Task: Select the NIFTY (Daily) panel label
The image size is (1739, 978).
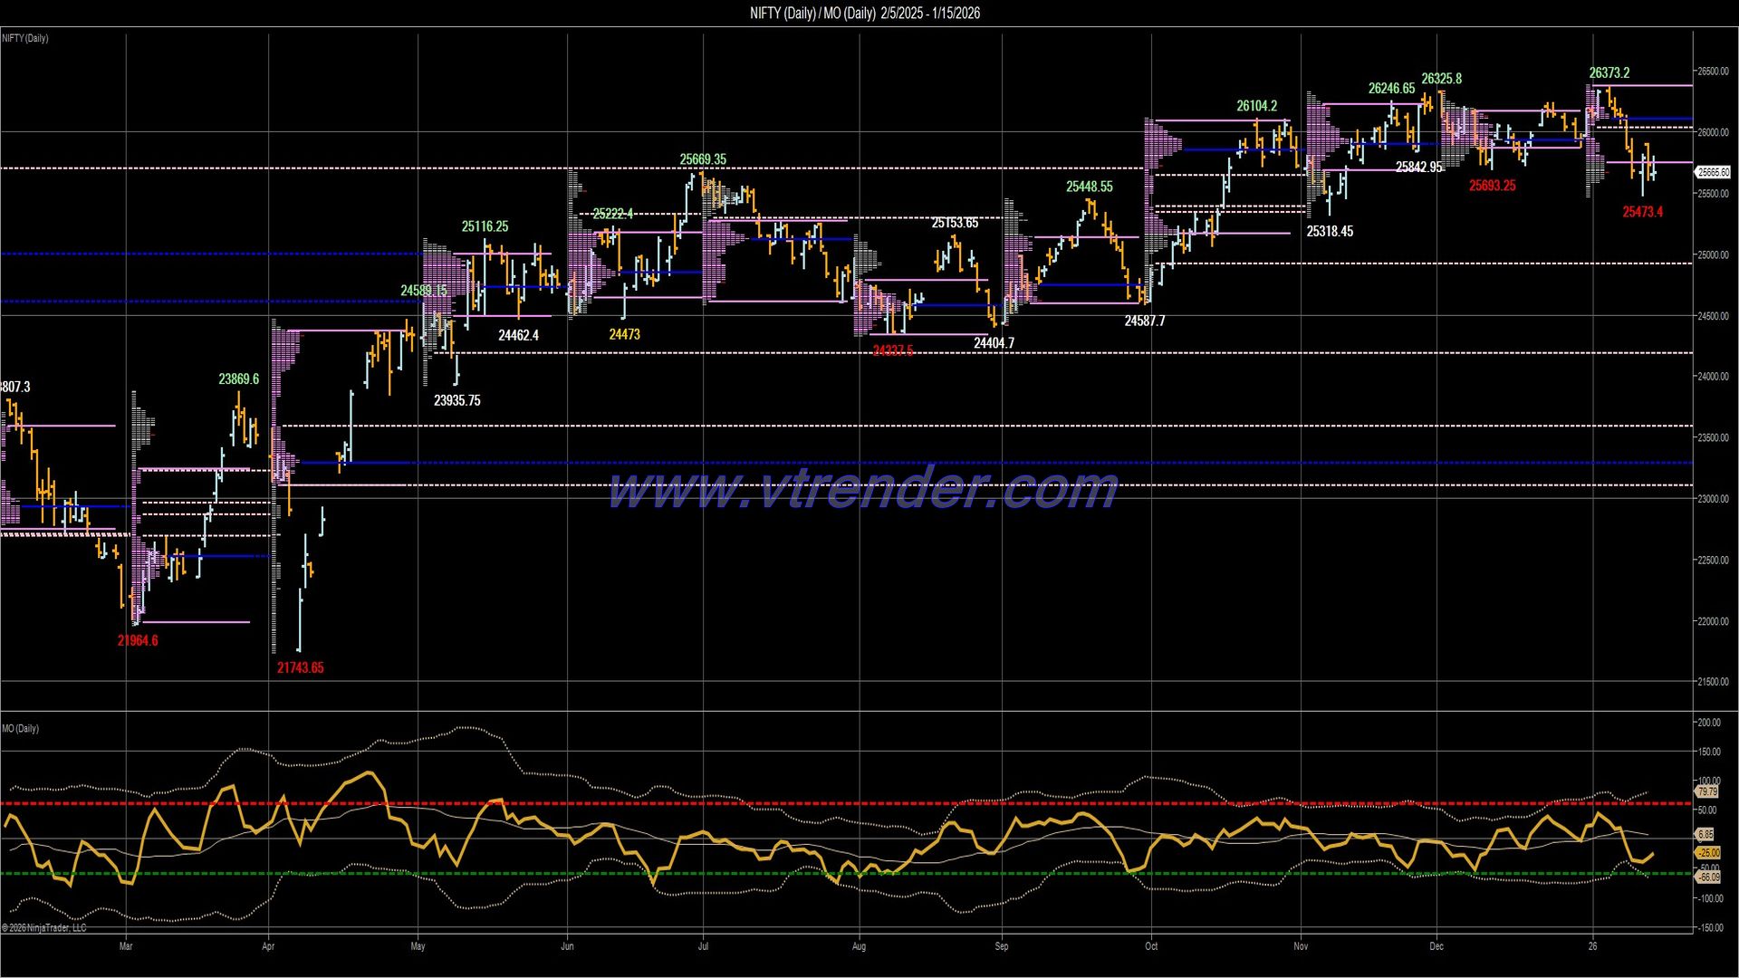Action: (27, 38)
